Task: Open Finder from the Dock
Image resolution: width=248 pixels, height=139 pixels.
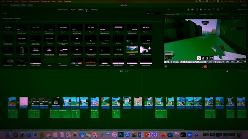Action: (9, 135)
